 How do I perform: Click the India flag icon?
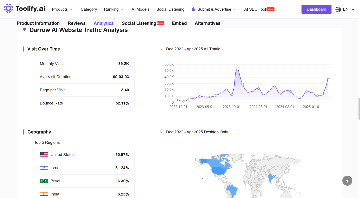[x=44, y=194]
